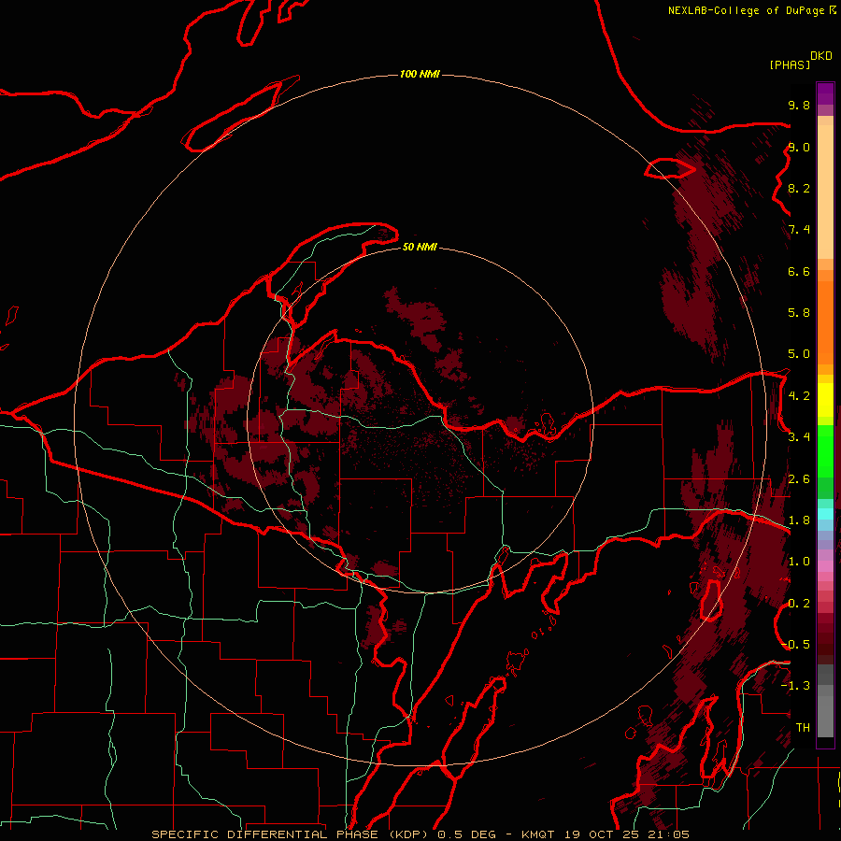Image resolution: width=841 pixels, height=841 pixels.
Task: Click the purple top of color bar
Action: click(825, 93)
